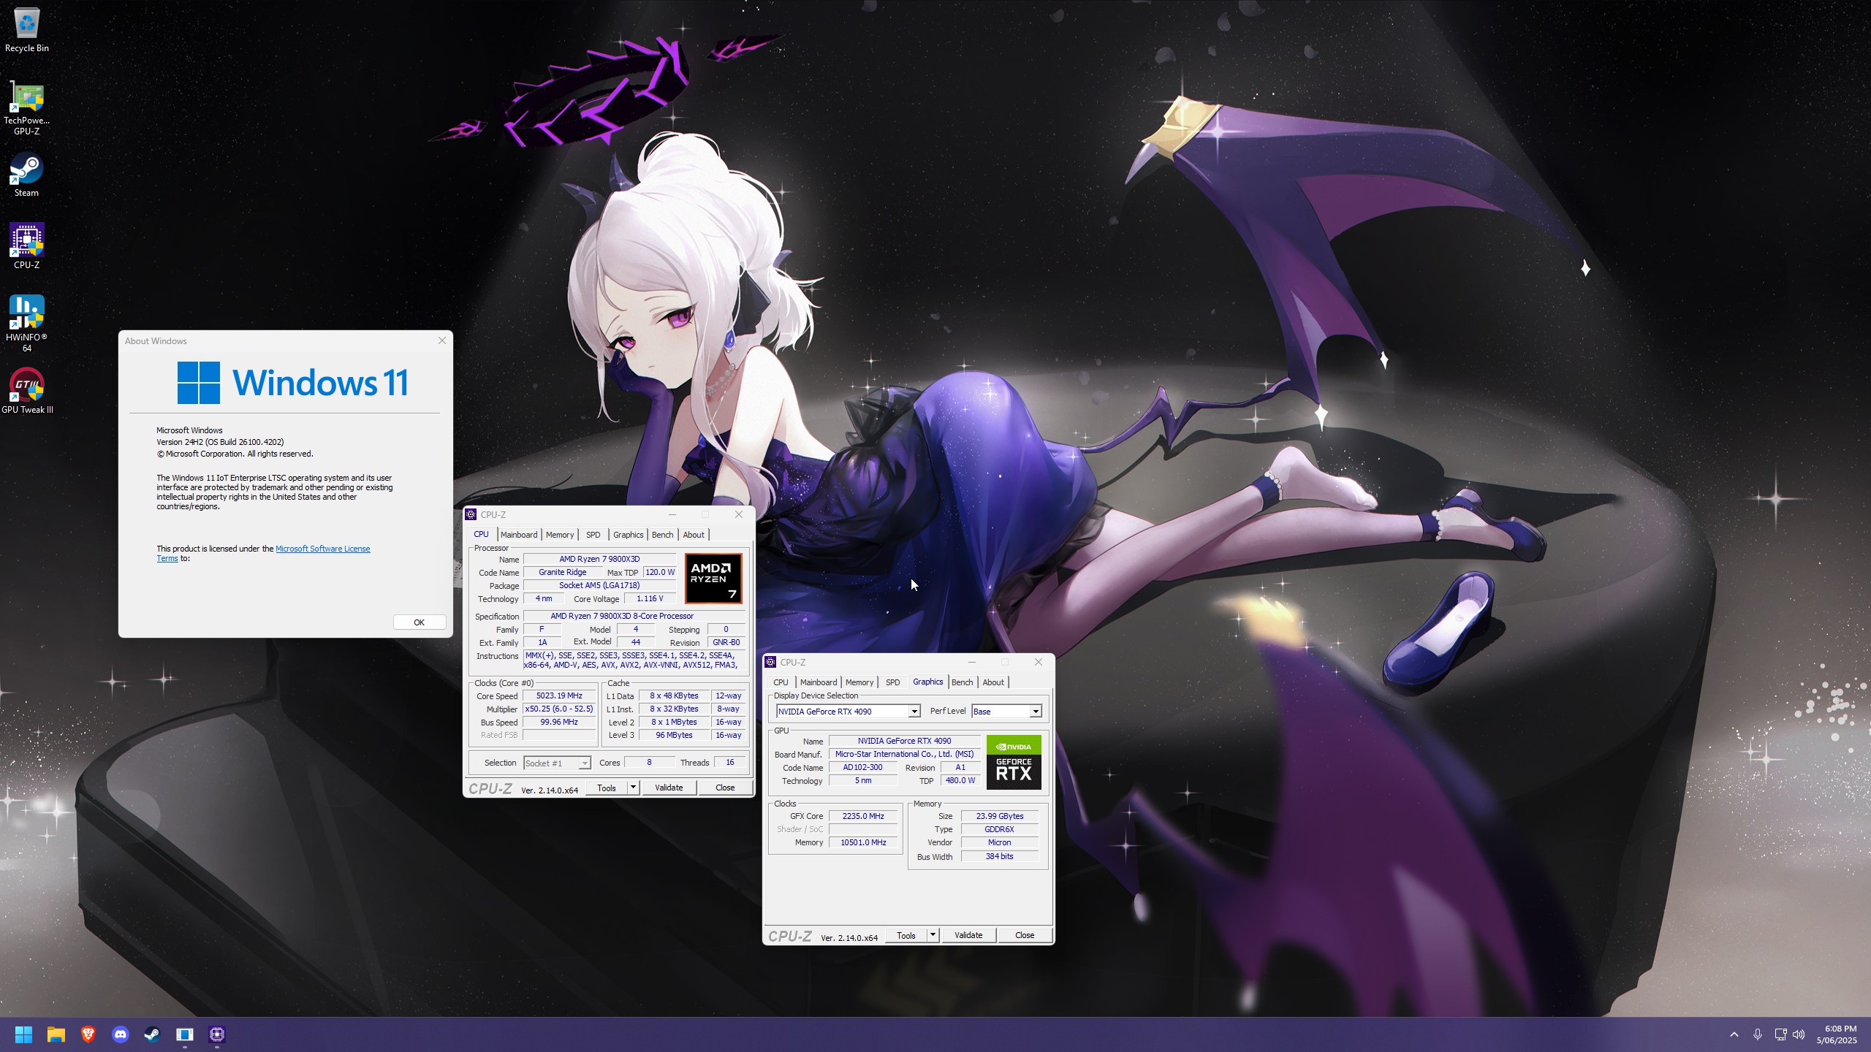Screen dimensions: 1871x1052
Task: Switch to About Windows taskbar item
Action: pos(184,1034)
